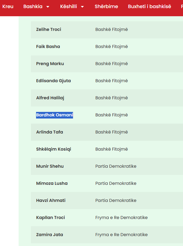Open the Kreu menu item

8,6
